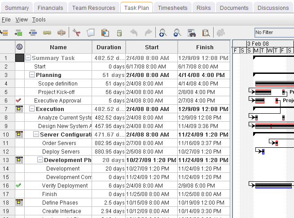Viewport: 294px width, 218px height.
Task: Switch to the Risks tab
Action: (x=204, y=8)
